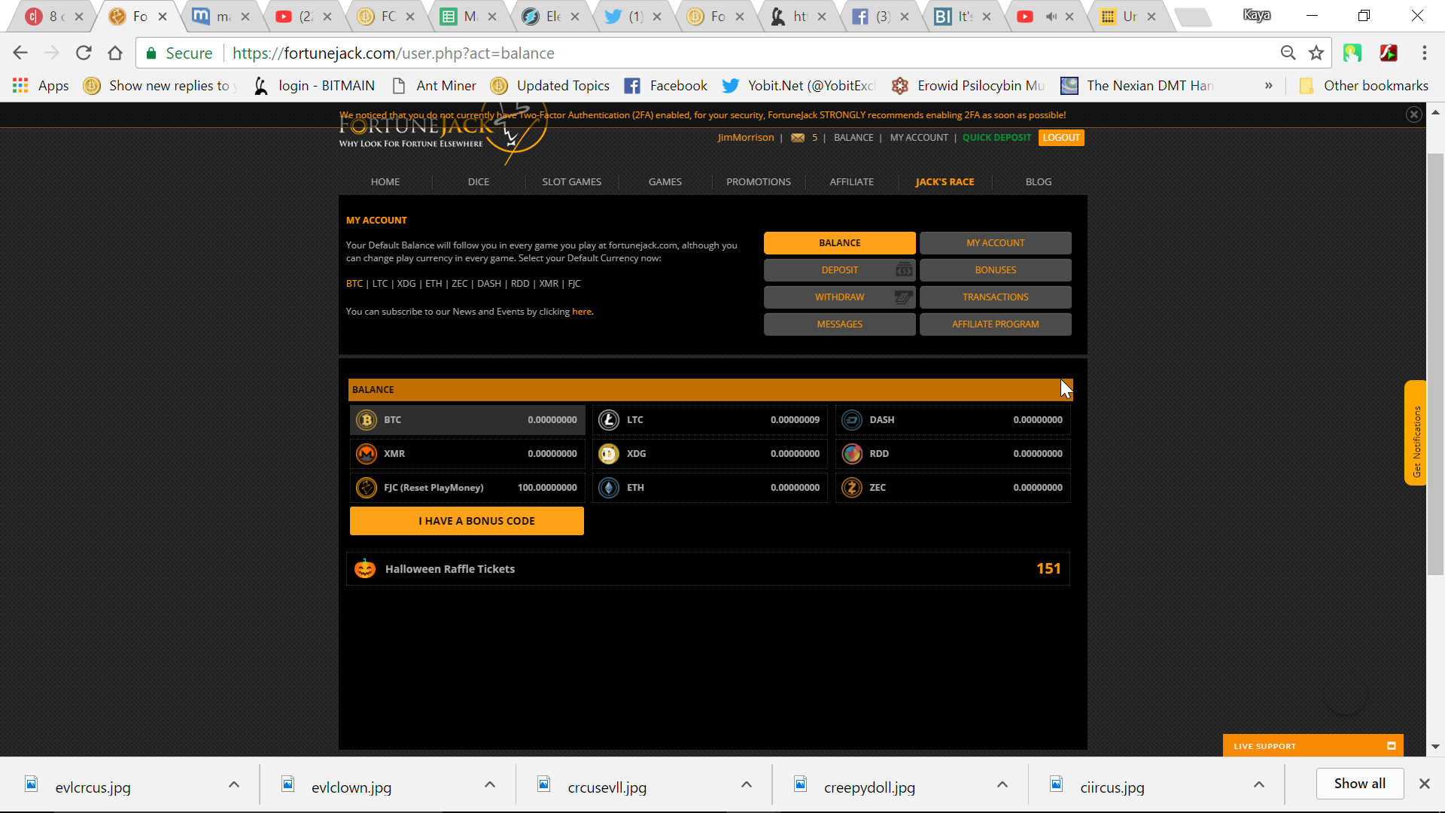Open AFFILIATE PROGRAM section
The width and height of the screenshot is (1445, 813).
[x=996, y=324]
